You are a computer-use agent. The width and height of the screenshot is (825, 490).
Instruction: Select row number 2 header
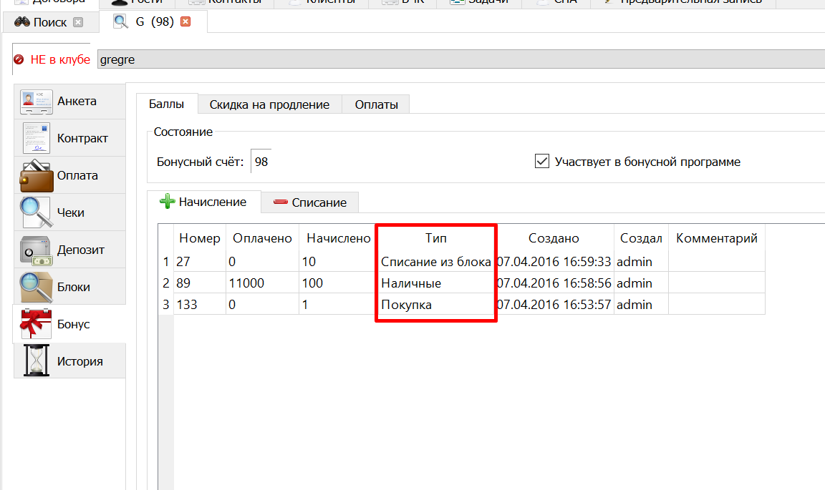click(165, 283)
